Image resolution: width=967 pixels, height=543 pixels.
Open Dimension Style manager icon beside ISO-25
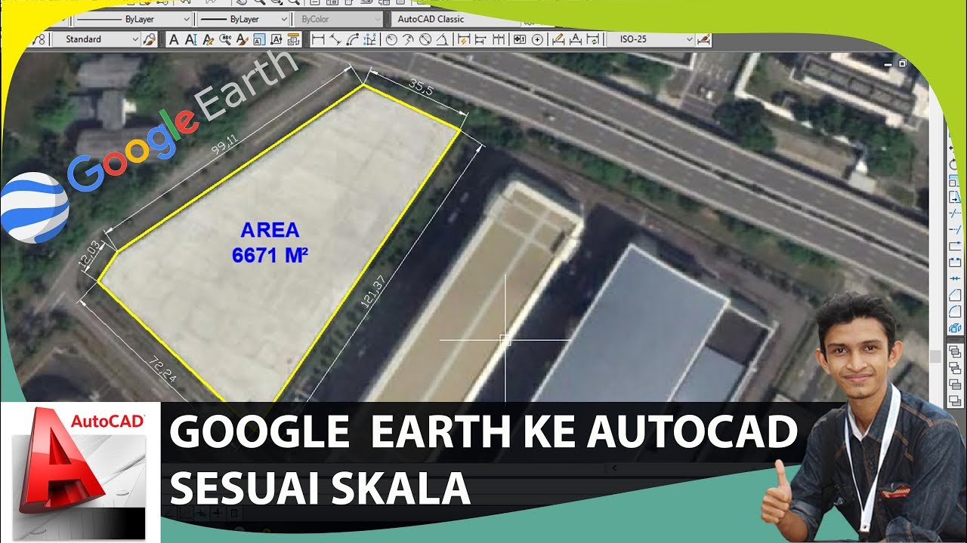(704, 39)
